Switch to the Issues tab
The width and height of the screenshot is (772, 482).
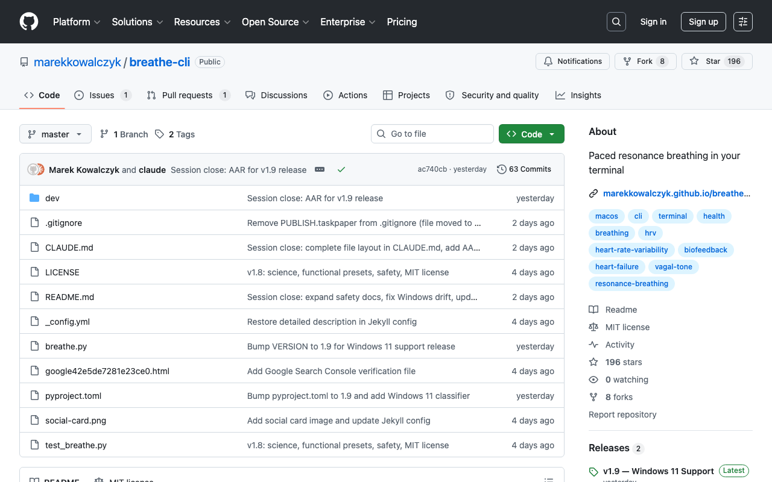pyautogui.click(x=103, y=95)
